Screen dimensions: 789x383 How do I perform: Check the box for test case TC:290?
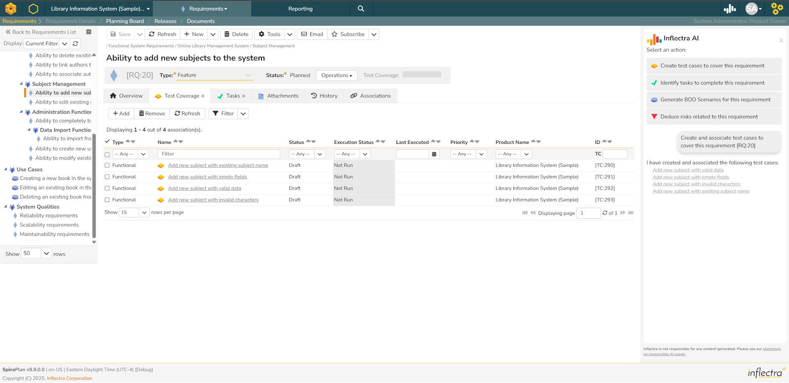[107, 166]
